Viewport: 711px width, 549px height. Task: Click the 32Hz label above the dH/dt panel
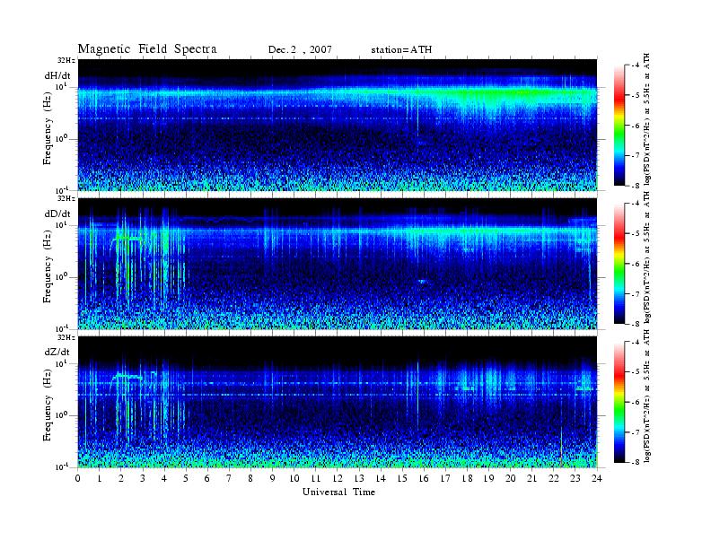click(66, 60)
